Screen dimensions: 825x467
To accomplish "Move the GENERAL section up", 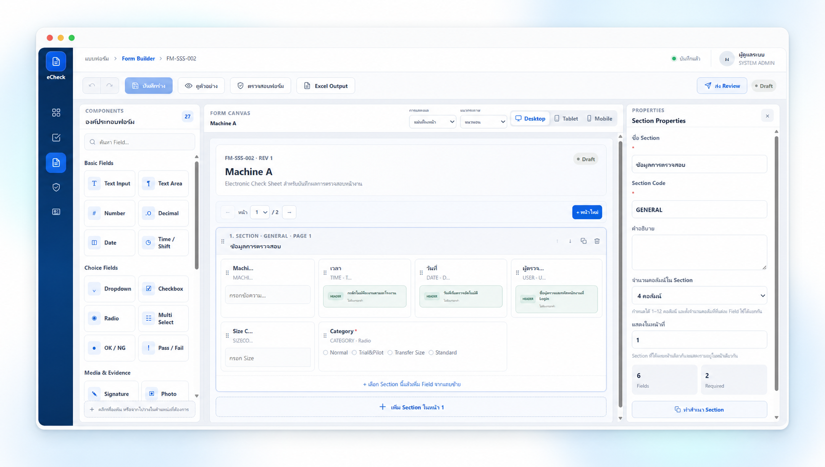I will pos(557,241).
